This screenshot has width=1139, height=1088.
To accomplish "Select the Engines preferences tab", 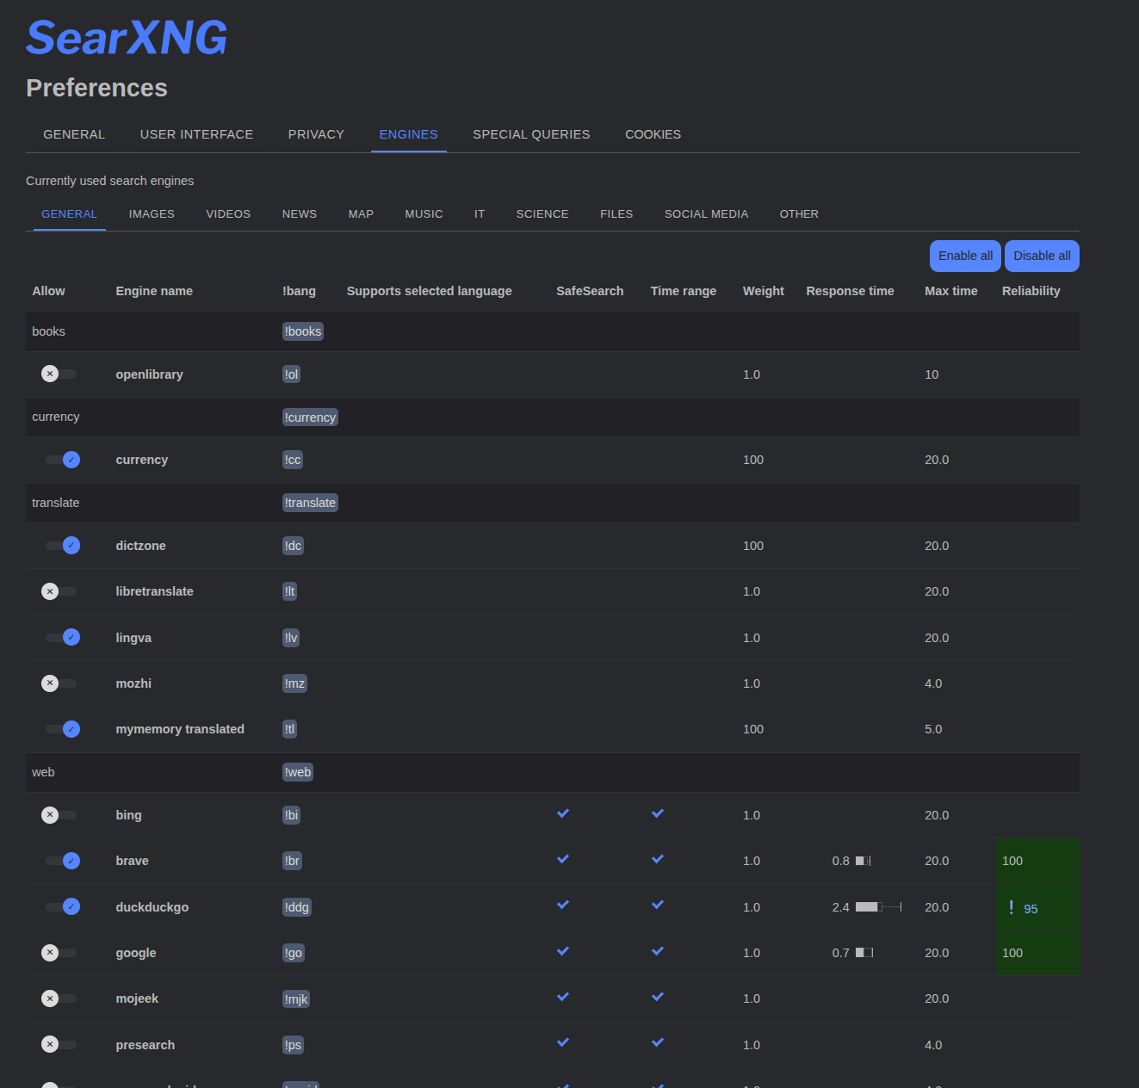I will pos(409,134).
